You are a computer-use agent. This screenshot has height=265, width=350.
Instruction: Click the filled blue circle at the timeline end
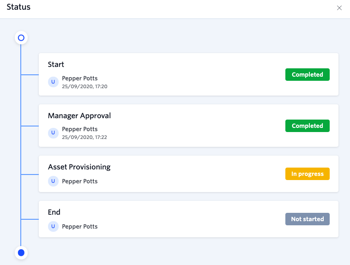(x=21, y=253)
